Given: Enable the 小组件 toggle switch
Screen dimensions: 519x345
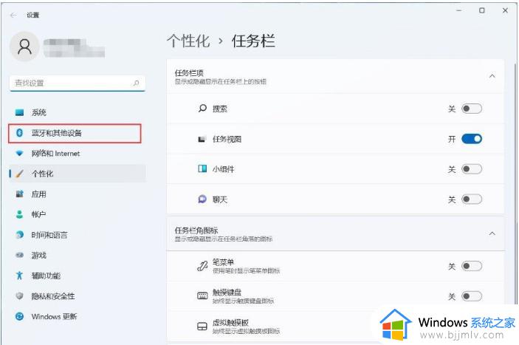Looking at the screenshot, I should pyautogui.click(x=472, y=169).
